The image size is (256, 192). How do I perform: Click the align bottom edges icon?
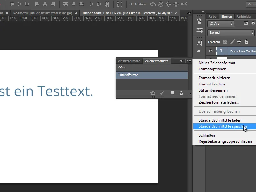pyautogui.click(x=27, y=4)
